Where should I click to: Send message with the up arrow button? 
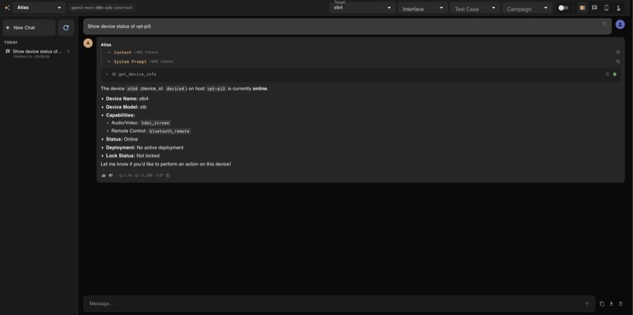tap(587, 304)
